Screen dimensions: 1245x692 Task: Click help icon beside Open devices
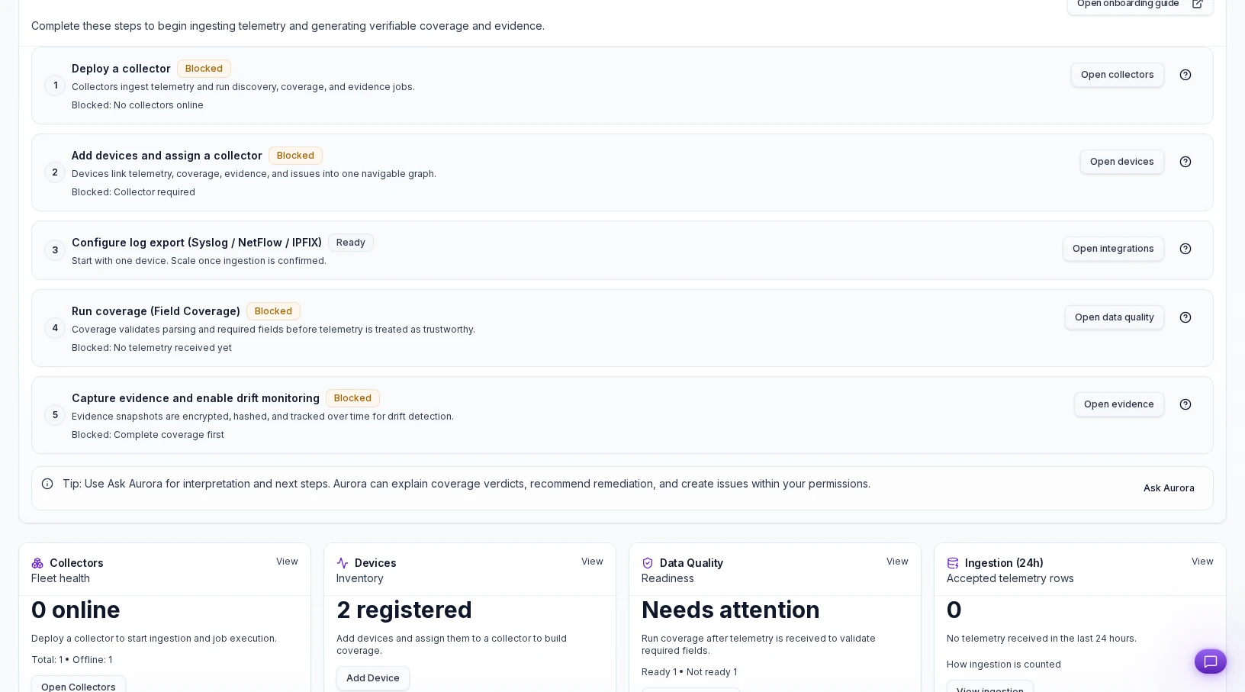pos(1185,162)
